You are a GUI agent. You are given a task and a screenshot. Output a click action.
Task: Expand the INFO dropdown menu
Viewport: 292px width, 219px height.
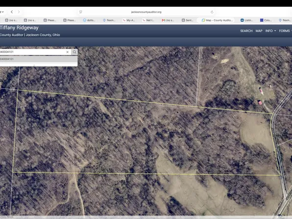[270, 31]
